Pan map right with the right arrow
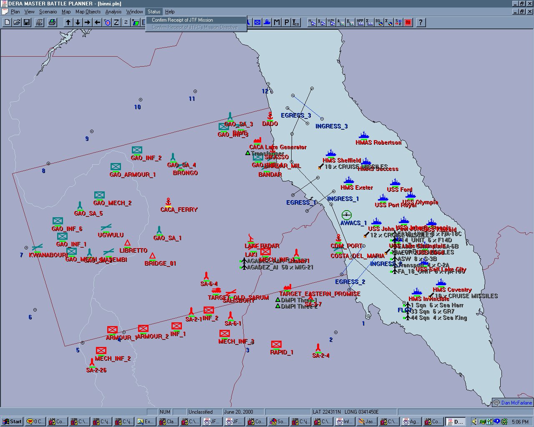 click(x=87, y=23)
